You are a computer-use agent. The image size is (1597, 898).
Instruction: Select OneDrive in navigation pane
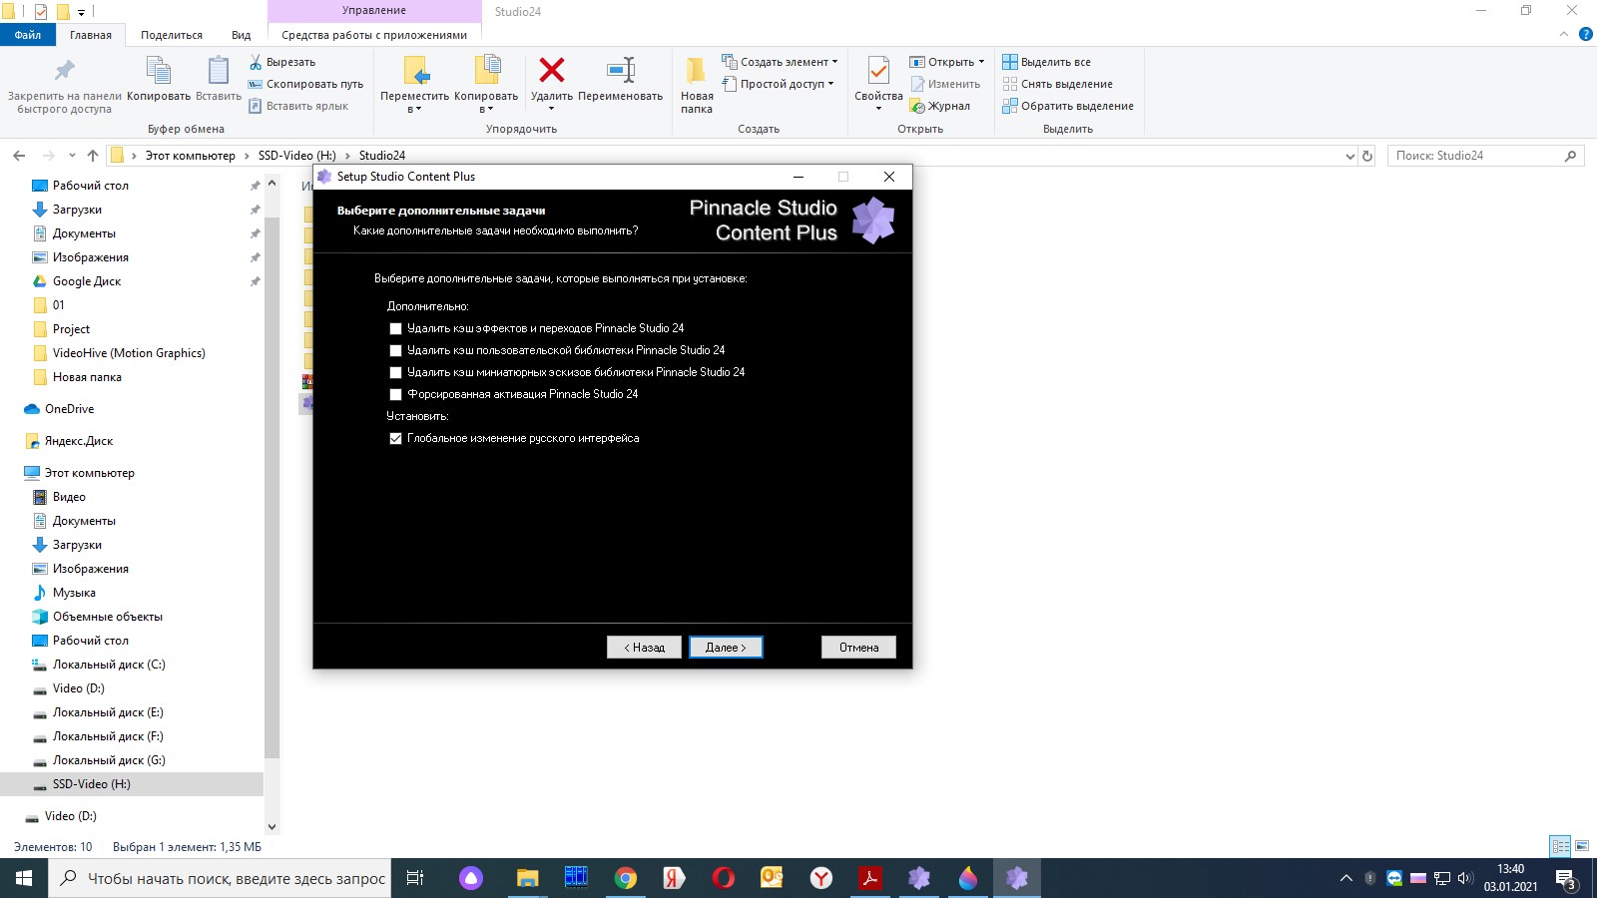click(x=69, y=409)
